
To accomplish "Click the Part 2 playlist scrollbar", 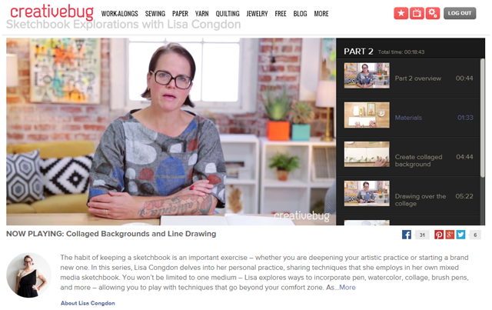I will pyautogui.click(x=483, y=118).
